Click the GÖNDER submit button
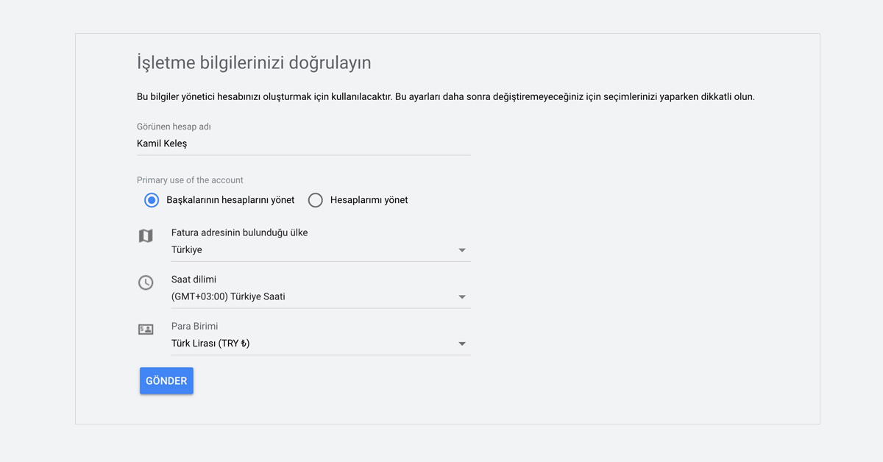This screenshot has width=883, height=462. (x=166, y=381)
